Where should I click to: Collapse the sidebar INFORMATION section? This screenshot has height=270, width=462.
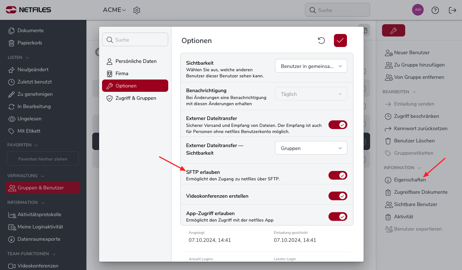tap(26, 202)
